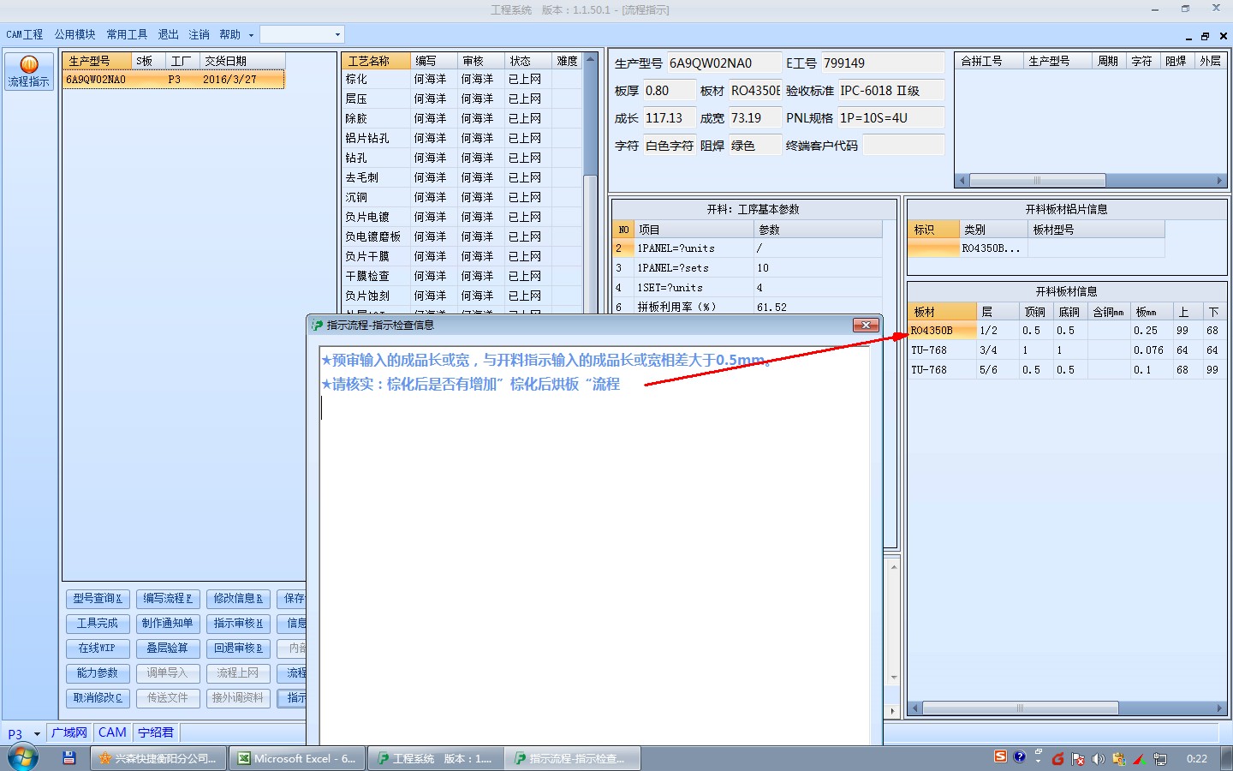Open the 公用模块 menu
Image resolution: width=1233 pixels, height=771 pixels.
coord(74,35)
